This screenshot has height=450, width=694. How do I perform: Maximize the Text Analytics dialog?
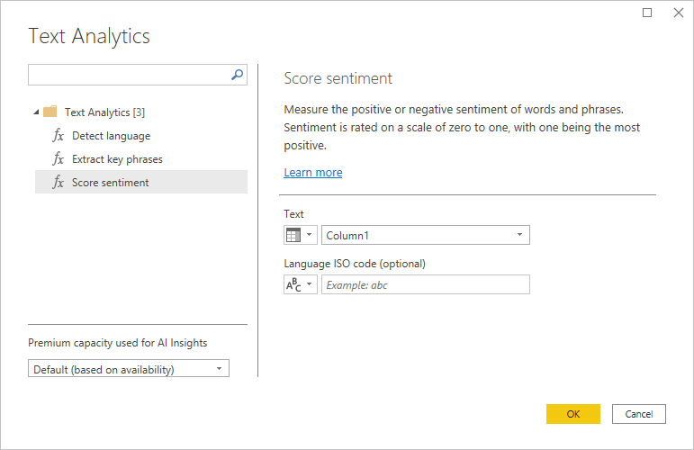647,13
